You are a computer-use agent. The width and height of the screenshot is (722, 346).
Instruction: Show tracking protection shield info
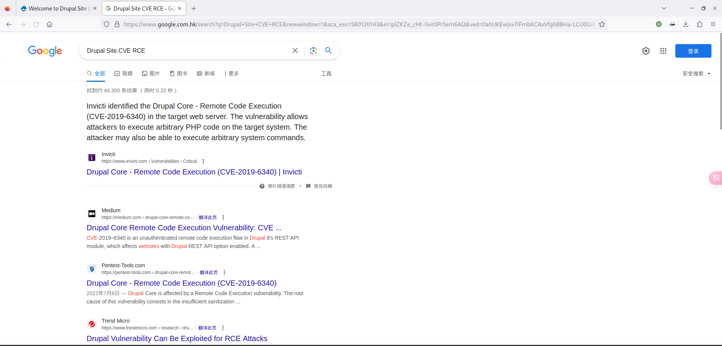click(107, 24)
